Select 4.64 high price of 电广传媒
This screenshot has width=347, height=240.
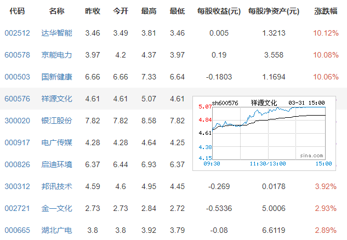coord(149,142)
